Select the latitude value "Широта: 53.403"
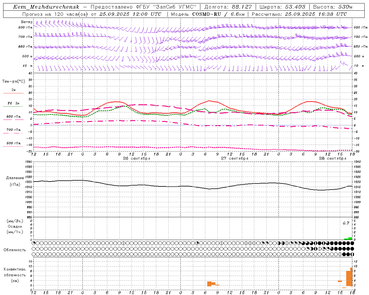The width and height of the screenshot is (369, 295). click(x=282, y=7)
